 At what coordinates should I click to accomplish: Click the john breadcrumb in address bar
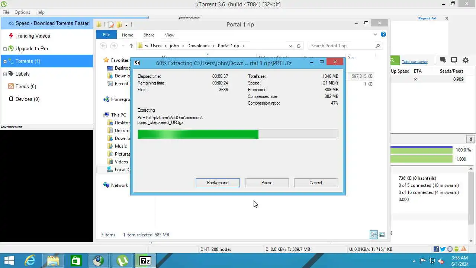point(174,46)
